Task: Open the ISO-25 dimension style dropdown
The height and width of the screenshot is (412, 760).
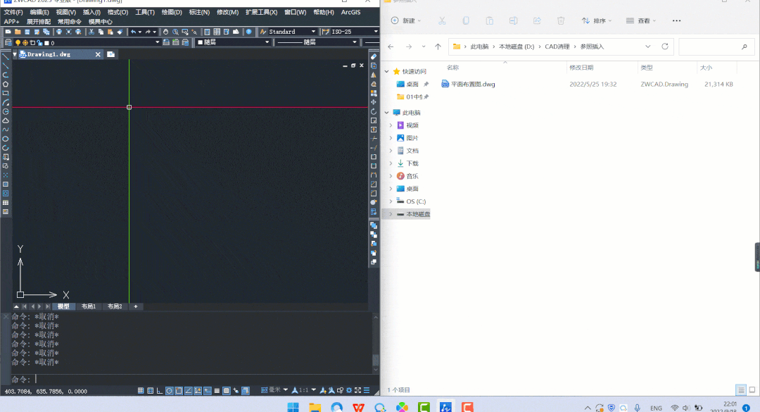Action: click(x=376, y=32)
